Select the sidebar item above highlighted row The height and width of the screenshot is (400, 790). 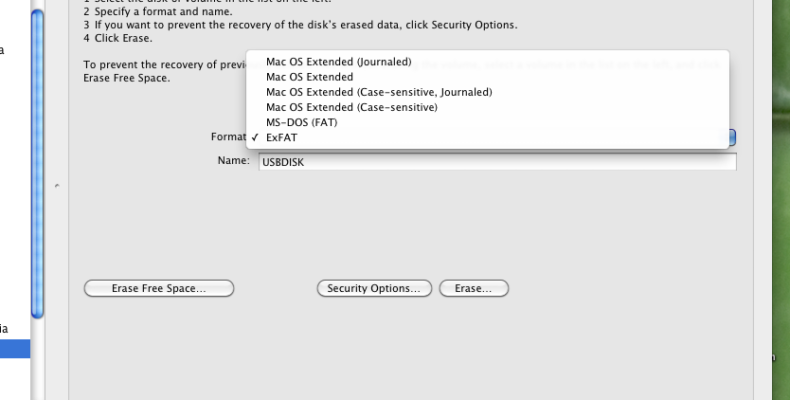click(x=9, y=328)
